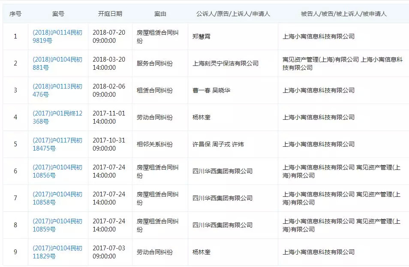Click the 案由 column header
The width and height of the screenshot is (409, 267).
[x=160, y=14]
